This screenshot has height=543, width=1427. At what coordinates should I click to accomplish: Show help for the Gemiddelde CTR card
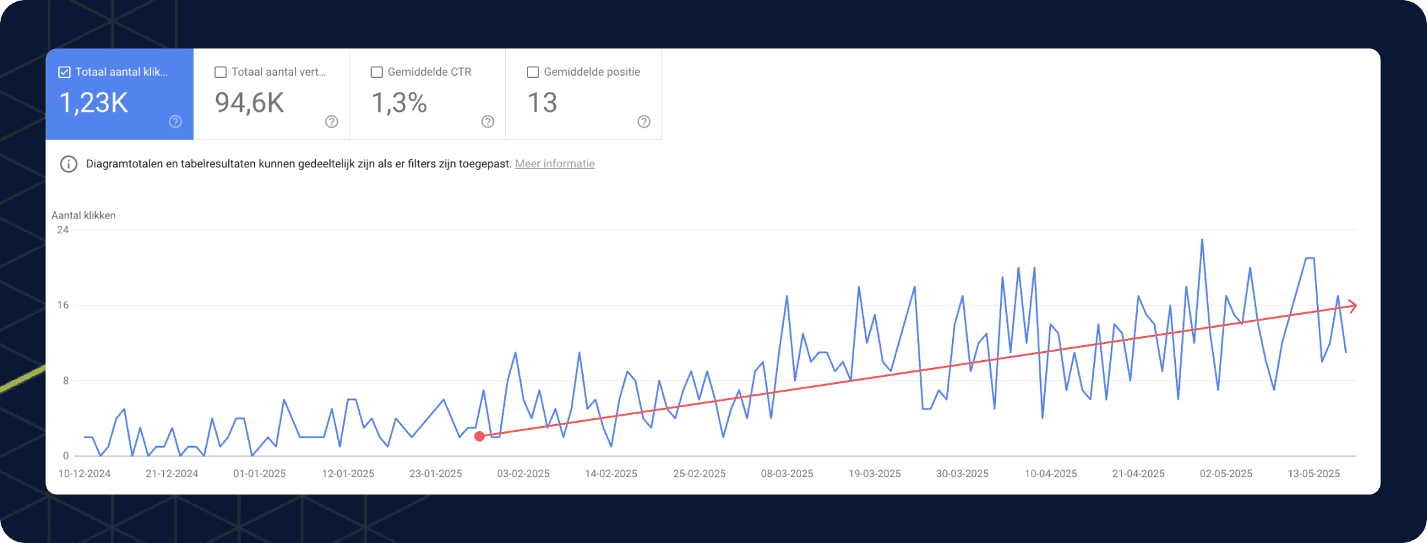coord(488,122)
